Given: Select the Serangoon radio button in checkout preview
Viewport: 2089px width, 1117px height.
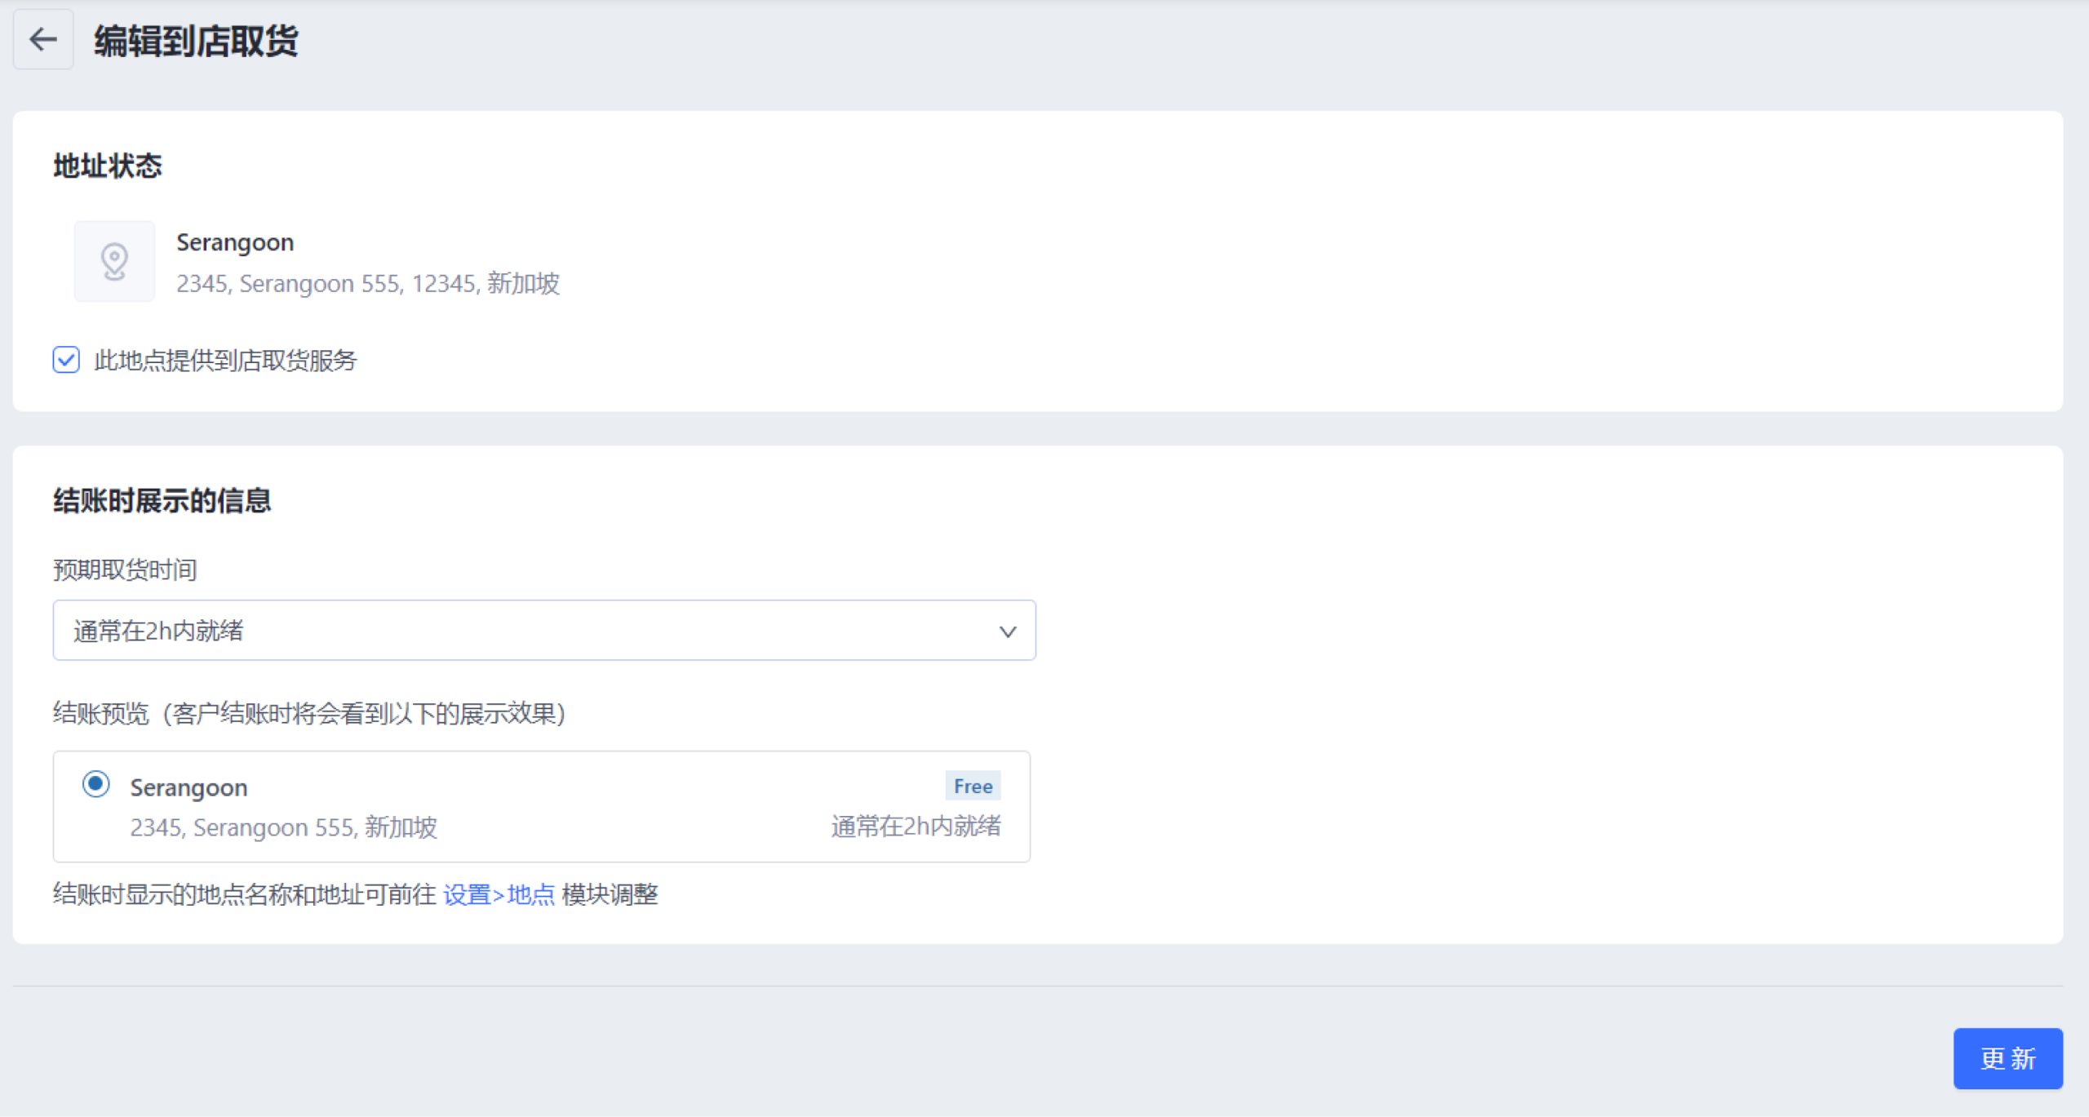Looking at the screenshot, I should pos(96,784).
